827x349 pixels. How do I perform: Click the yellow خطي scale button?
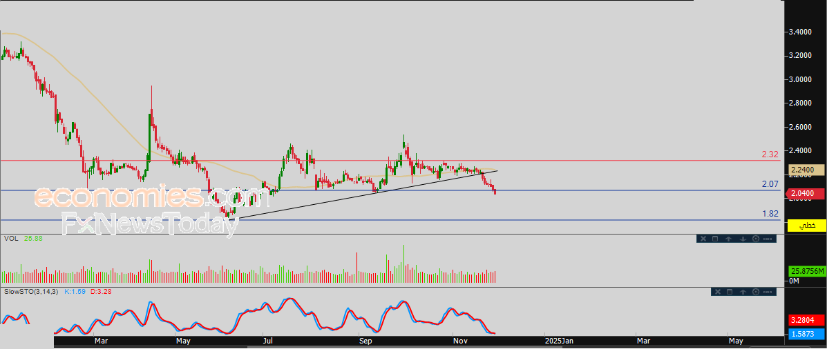click(x=806, y=226)
